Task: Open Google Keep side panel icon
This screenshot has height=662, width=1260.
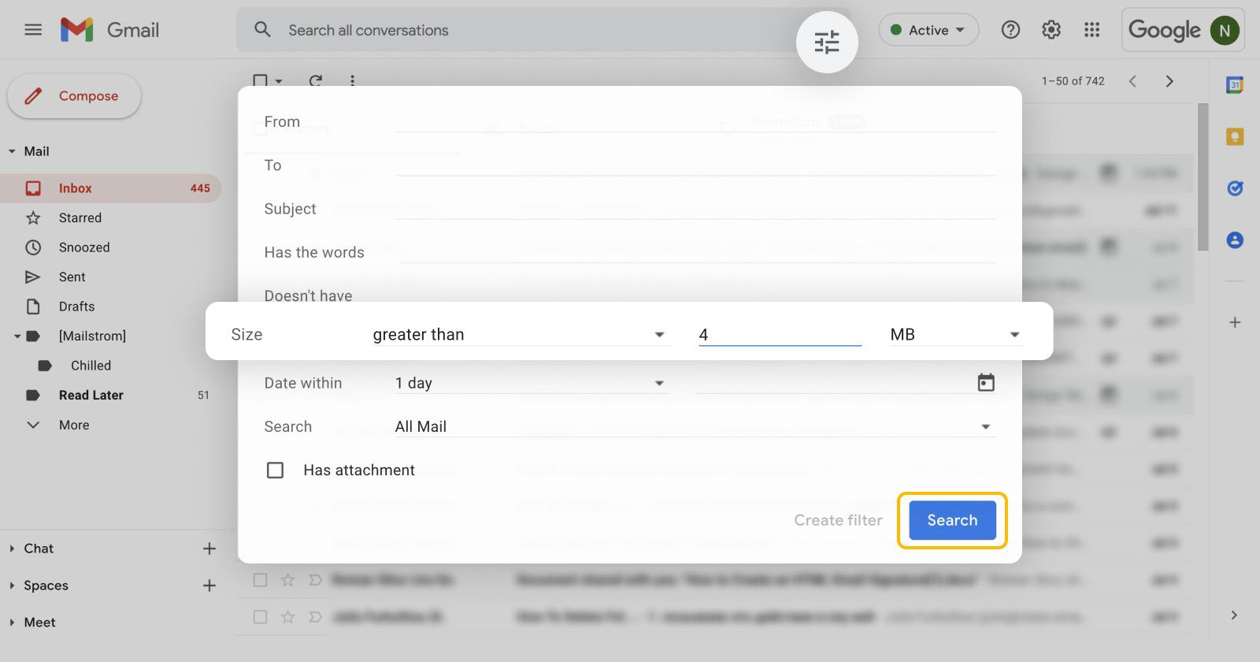Action: click(x=1235, y=137)
